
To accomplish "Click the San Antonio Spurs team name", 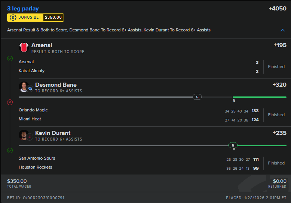I will [37, 158].
